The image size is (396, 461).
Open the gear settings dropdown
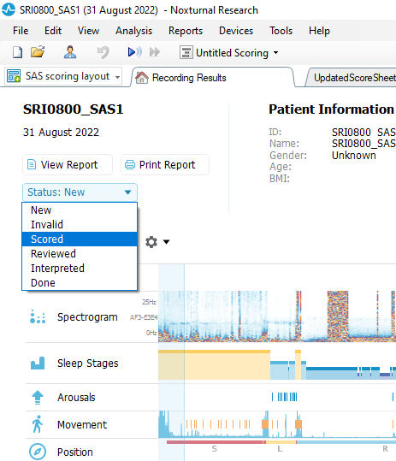(x=157, y=242)
